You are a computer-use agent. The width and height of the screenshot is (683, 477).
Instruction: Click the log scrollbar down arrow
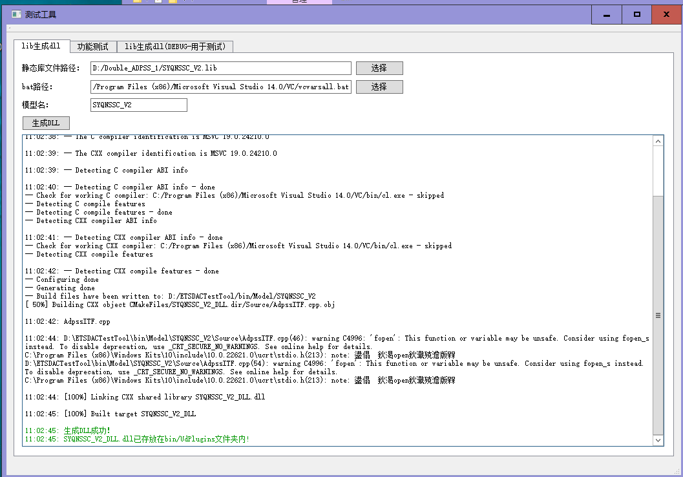(658, 440)
